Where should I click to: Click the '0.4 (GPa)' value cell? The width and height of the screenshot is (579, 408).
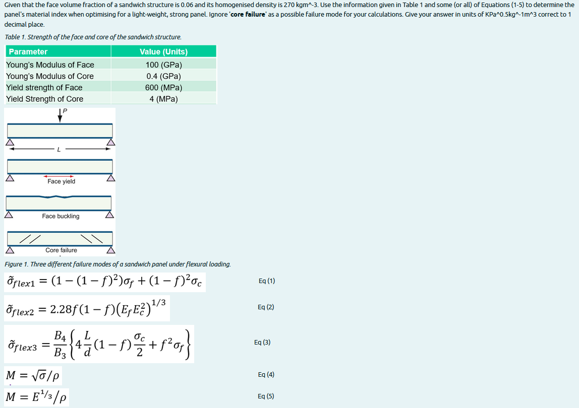(163, 76)
